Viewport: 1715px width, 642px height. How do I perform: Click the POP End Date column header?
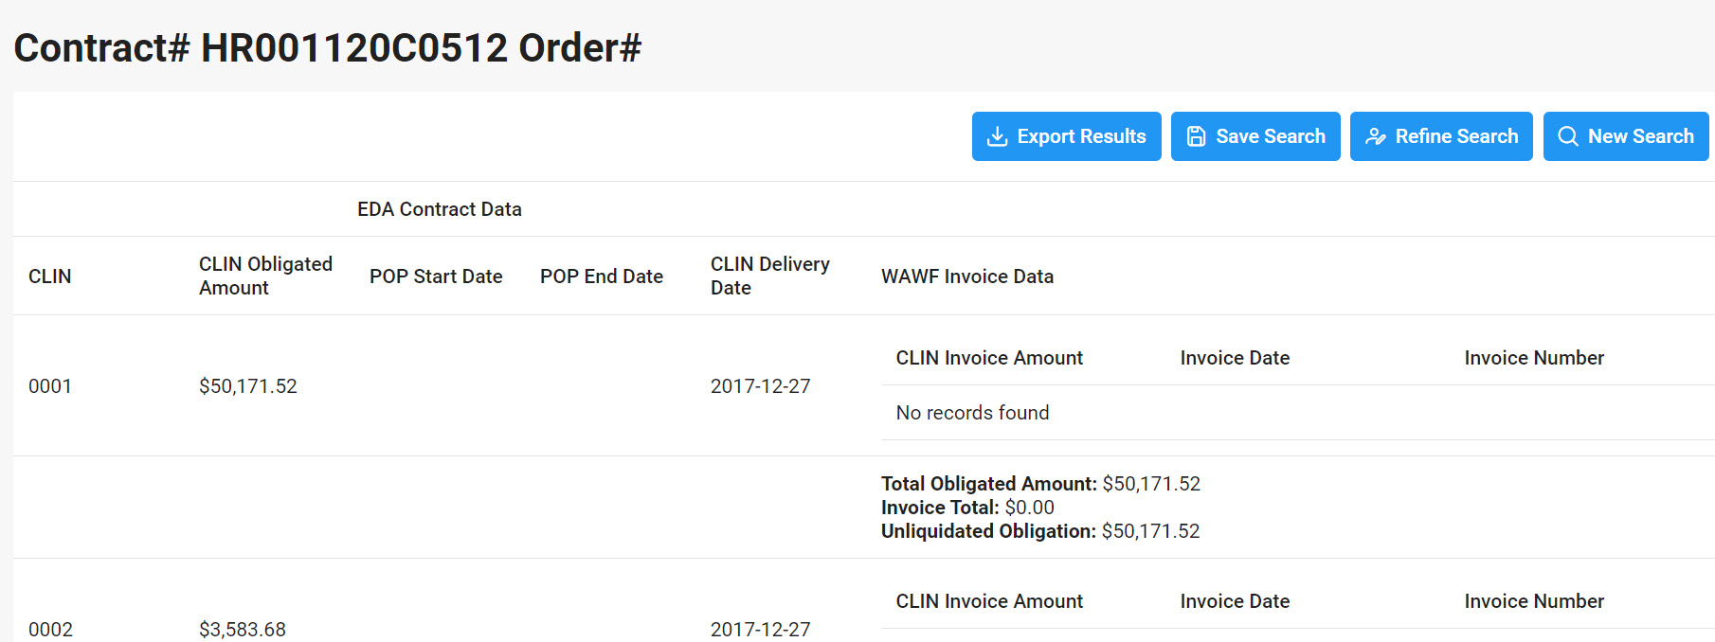point(601,276)
